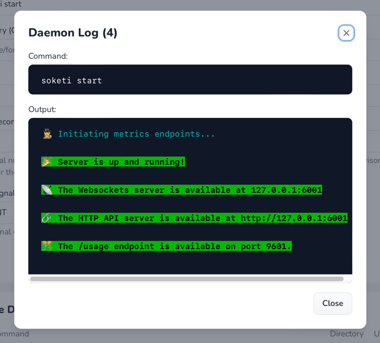Click the X icon to dismiss dialog
380x343 pixels.
click(x=346, y=33)
